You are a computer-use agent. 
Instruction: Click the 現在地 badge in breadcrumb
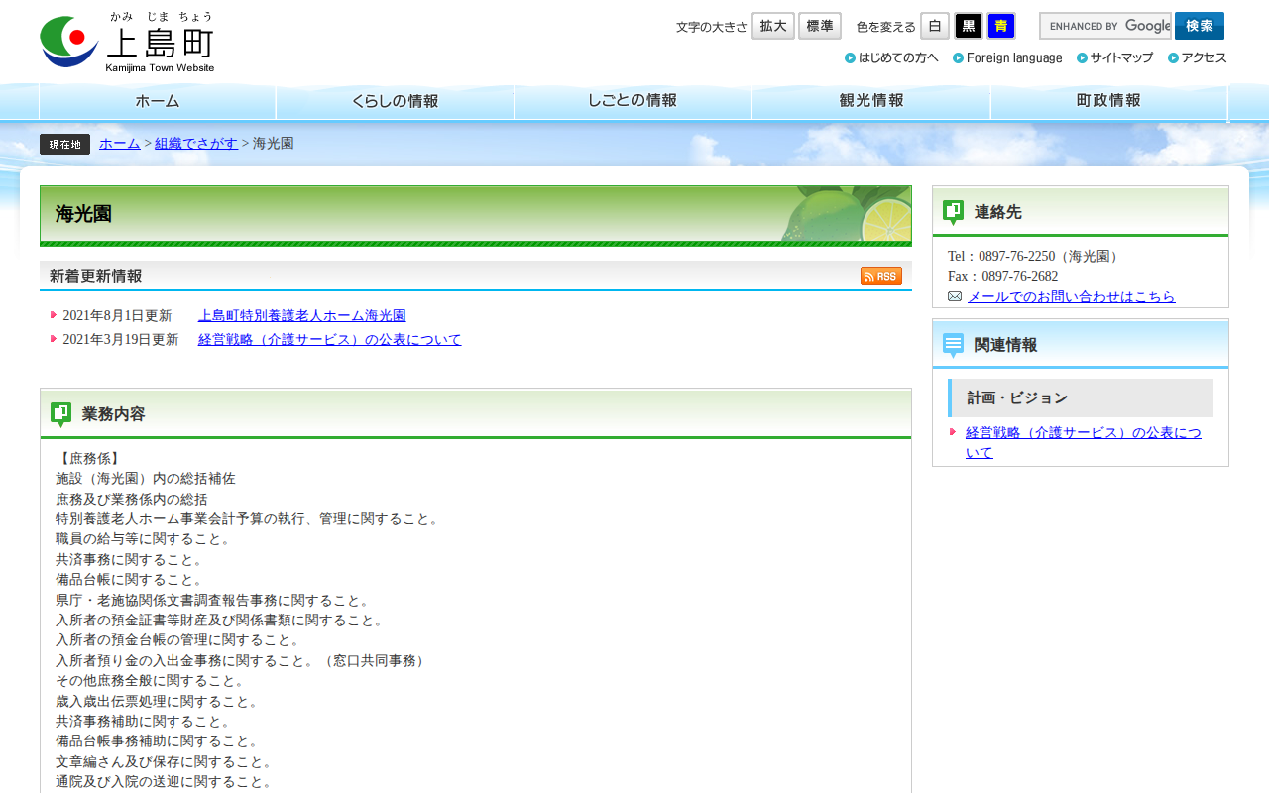point(64,144)
